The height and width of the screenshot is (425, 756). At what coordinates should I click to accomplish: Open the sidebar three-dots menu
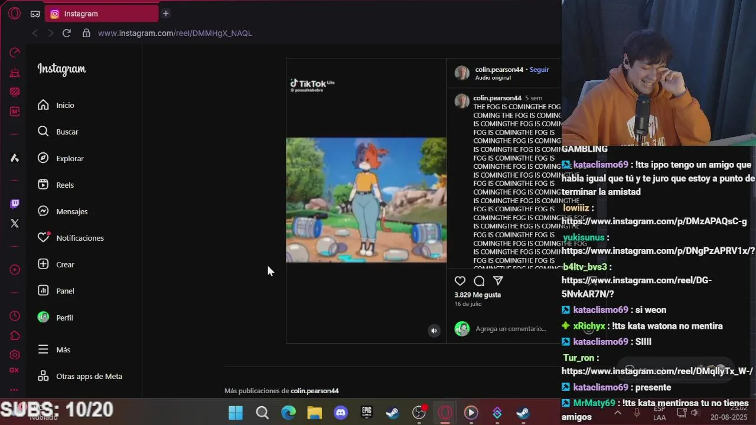pyautogui.click(x=15, y=390)
